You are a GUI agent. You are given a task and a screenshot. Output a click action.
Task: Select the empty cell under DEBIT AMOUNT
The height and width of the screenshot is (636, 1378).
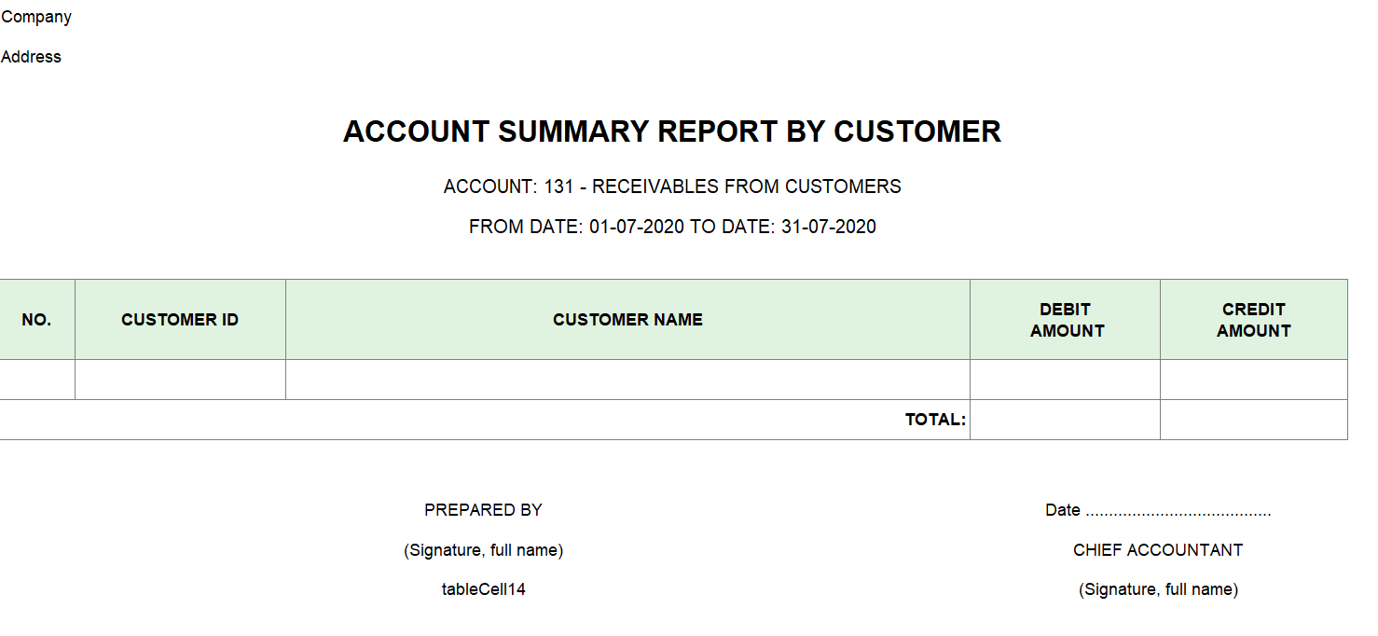point(1066,380)
